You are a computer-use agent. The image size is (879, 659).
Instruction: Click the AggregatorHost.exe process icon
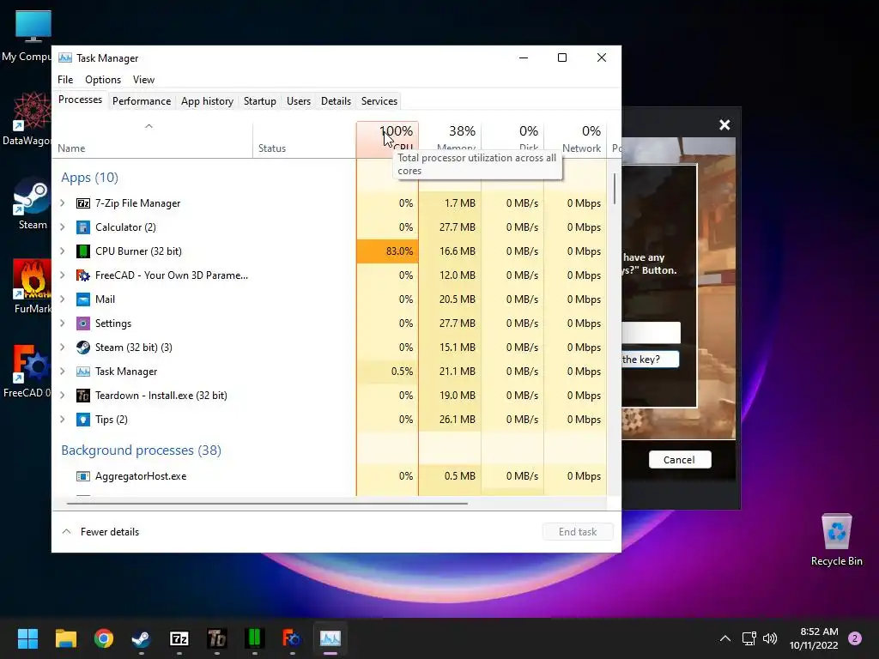(83, 476)
